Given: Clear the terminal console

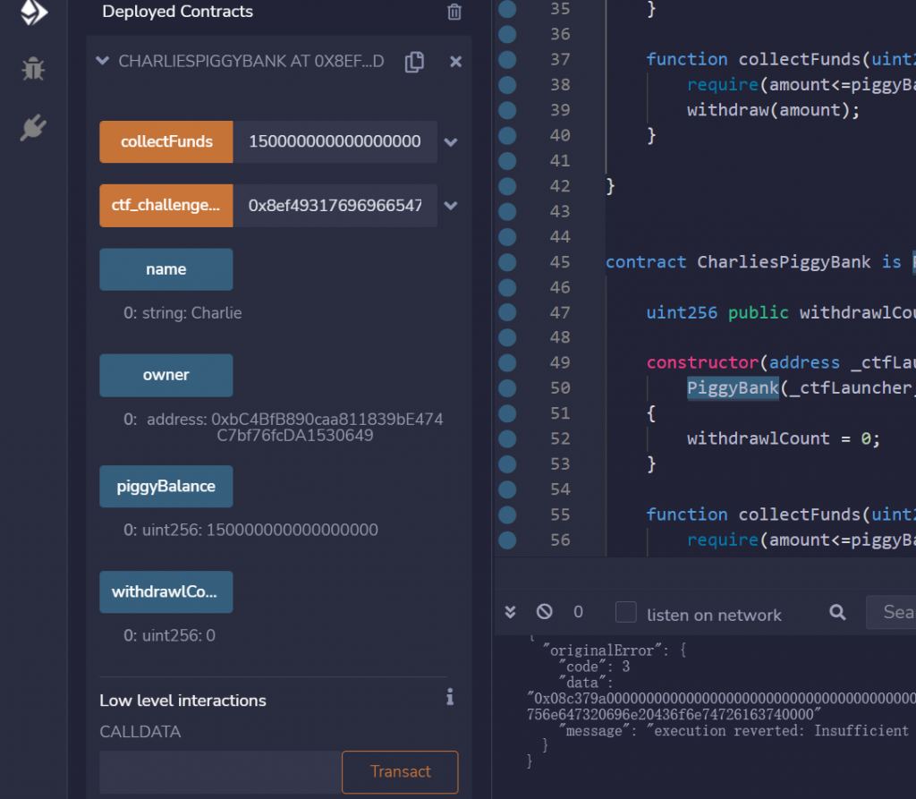Looking at the screenshot, I should click(544, 613).
